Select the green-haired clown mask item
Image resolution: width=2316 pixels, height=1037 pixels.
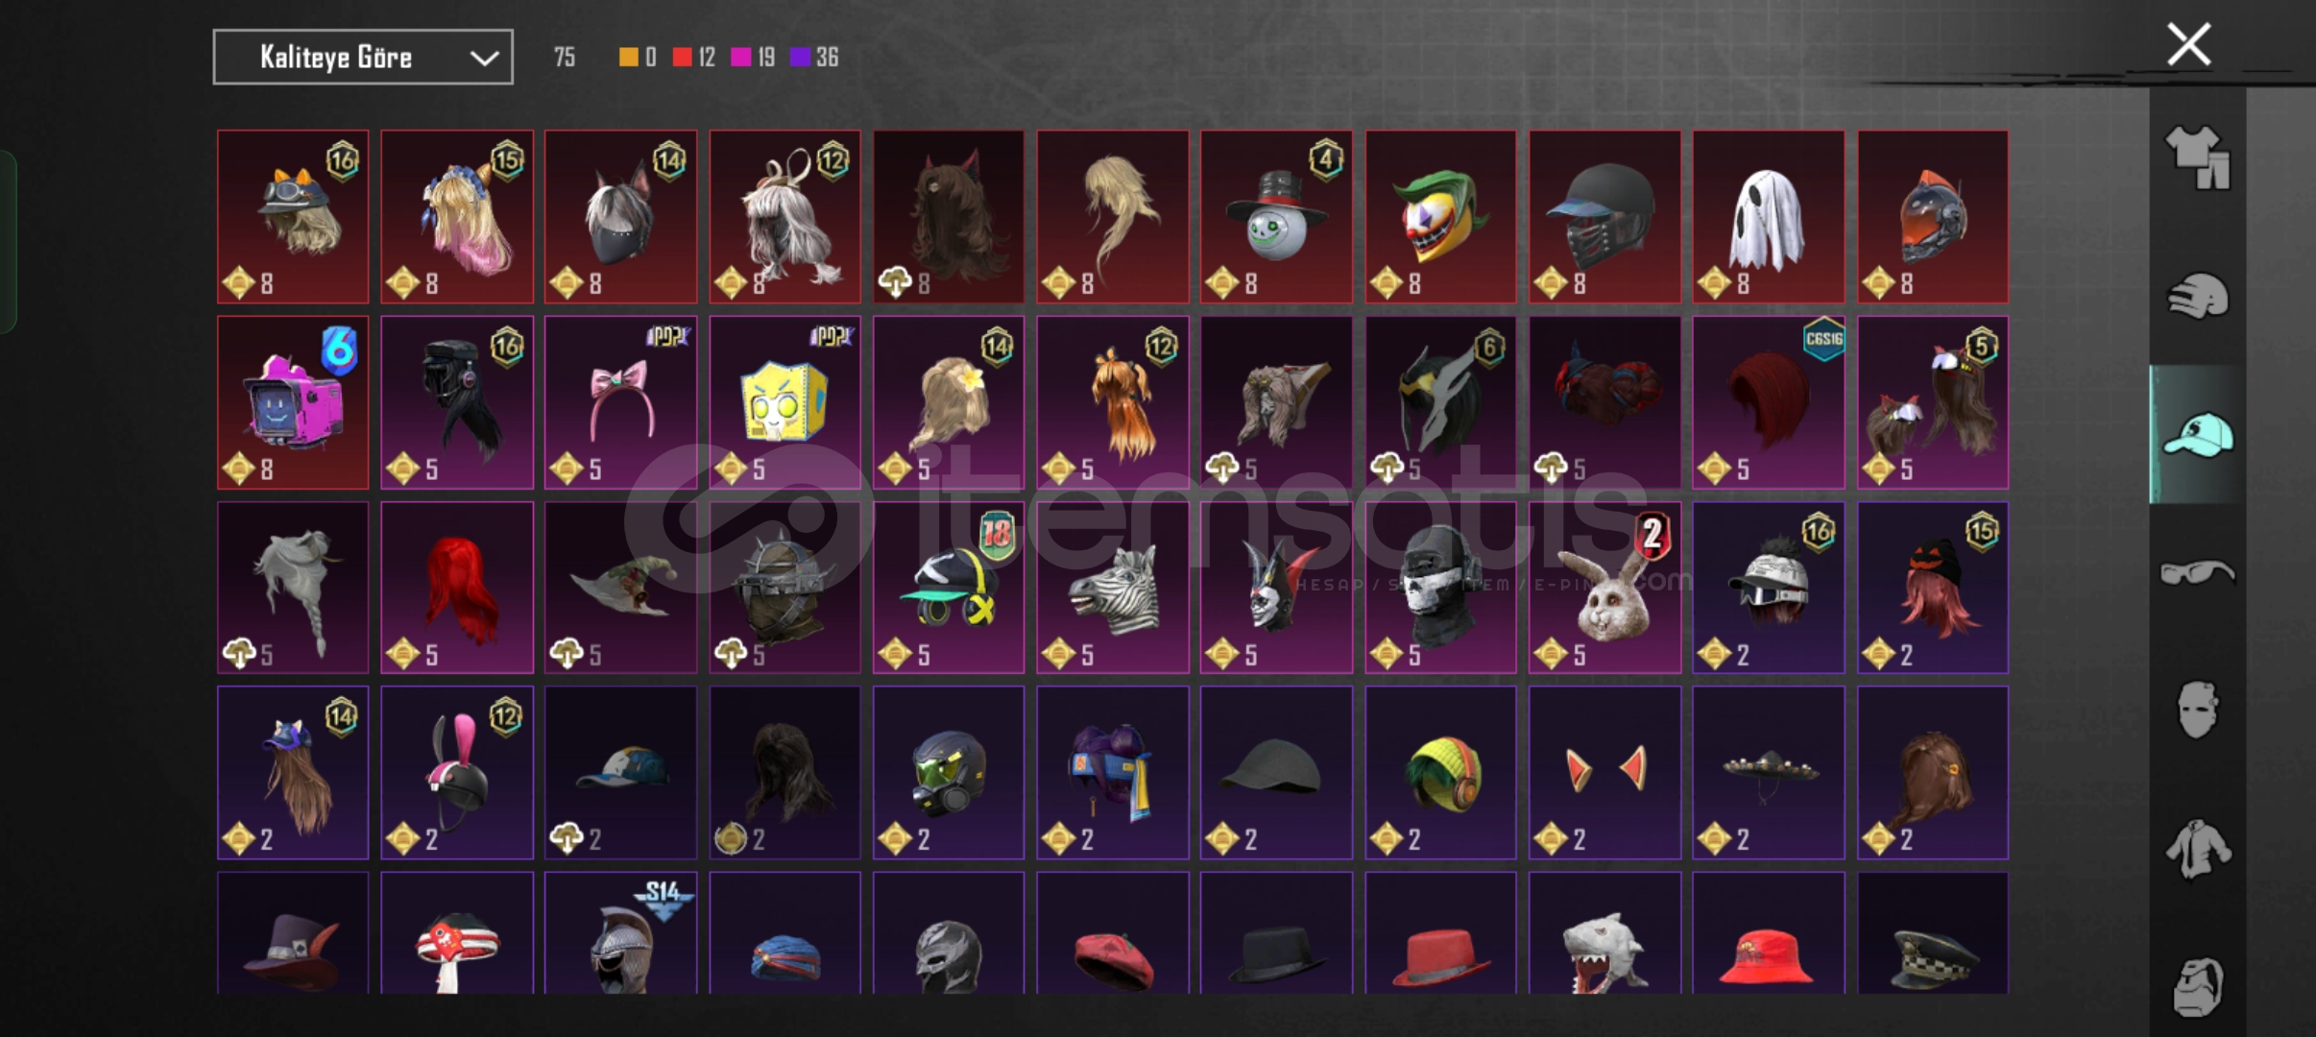1440,217
